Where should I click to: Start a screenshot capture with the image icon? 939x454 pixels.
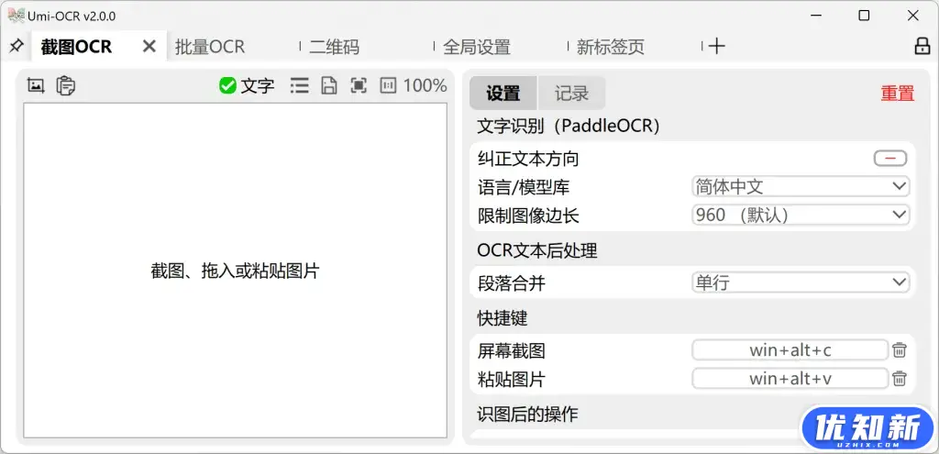coord(36,85)
